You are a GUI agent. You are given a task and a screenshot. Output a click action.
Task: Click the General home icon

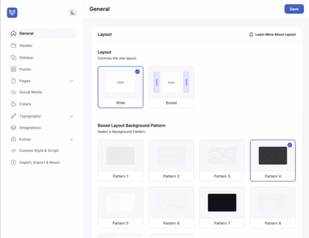pyautogui.click(x=13, y=33)
